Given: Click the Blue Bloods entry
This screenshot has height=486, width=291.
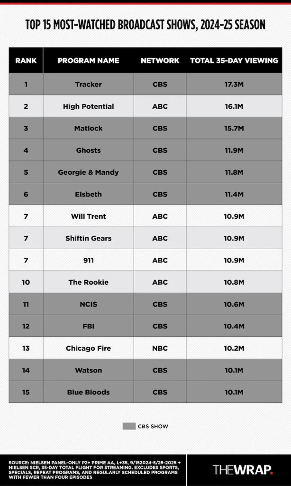Looking at the screenshot, I should point(88,392).
